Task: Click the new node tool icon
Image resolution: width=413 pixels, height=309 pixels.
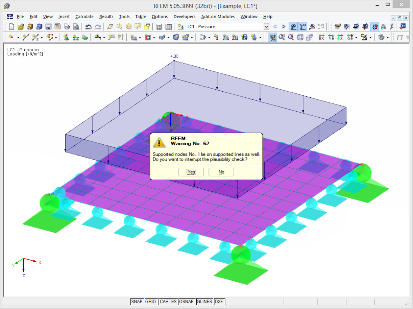Action: 11,37
